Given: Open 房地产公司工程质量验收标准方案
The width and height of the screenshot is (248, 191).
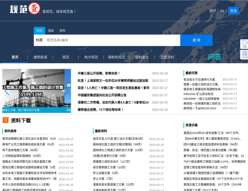Looking at the screenshot, I should 28,144.
